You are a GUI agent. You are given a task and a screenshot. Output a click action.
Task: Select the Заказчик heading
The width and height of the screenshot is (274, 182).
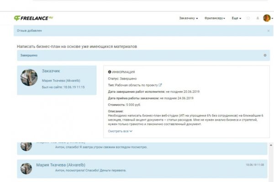[51, 71]
